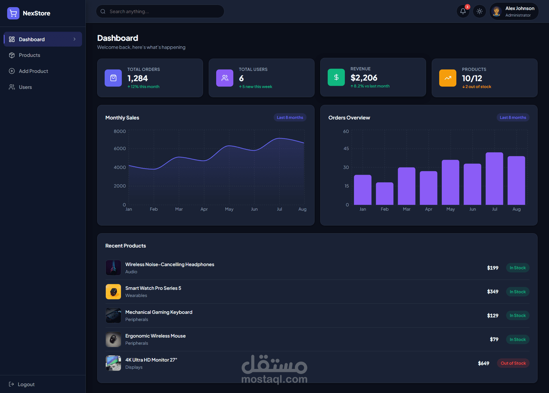The image size is (549, 393).
Task: Open the Users menu item
Action: (43, 87)
